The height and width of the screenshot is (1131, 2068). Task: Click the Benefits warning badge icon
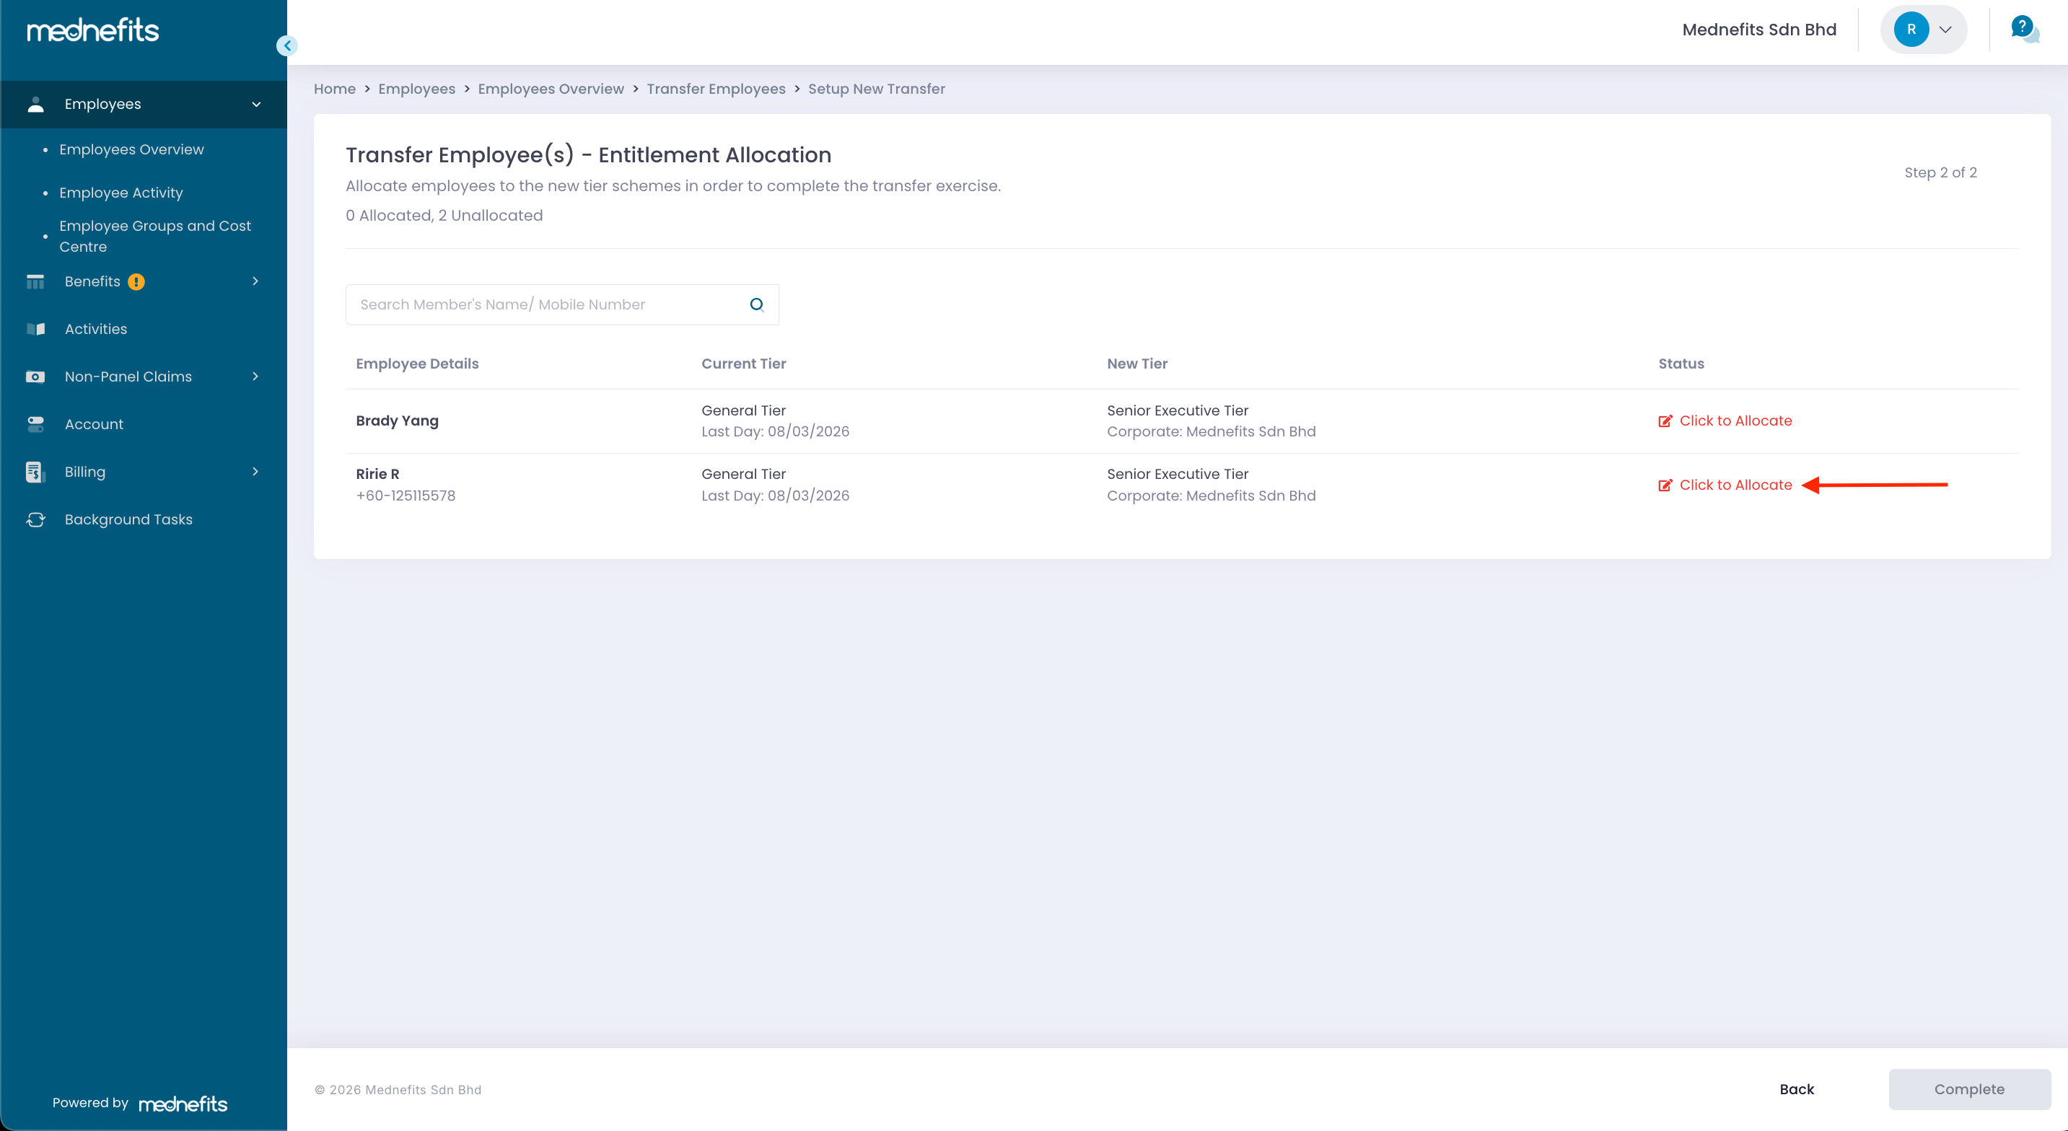[136, 282]
